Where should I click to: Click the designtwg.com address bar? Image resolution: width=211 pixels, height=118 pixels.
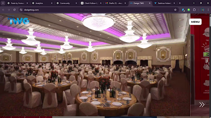point(98,10)
